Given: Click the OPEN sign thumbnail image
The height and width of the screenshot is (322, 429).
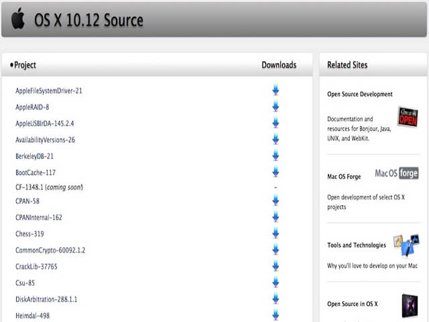Looking at the screenshot, I should tap(408, 117).
